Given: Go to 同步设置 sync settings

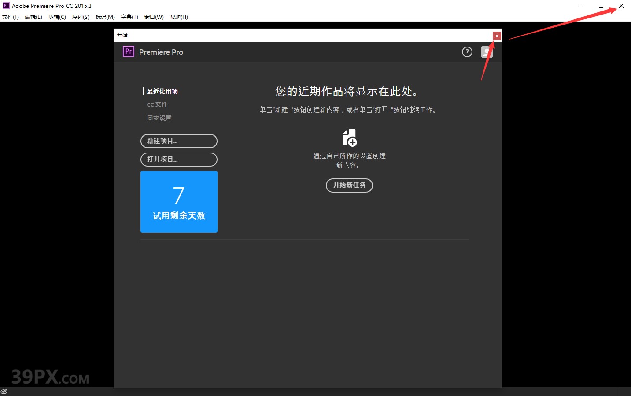Looking at the screenshot, I should point(159,118).
